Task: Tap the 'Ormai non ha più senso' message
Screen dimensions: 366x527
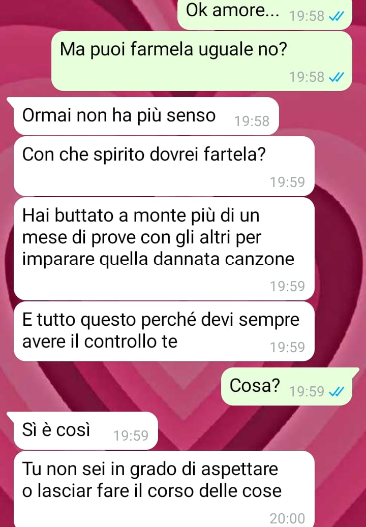Action: [146, 116]
